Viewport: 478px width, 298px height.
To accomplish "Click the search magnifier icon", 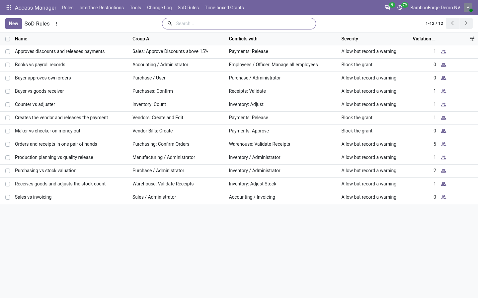I will (x=170, y=24).
